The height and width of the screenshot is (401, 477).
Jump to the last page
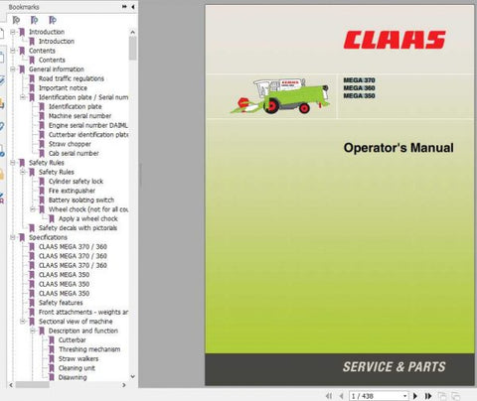(x=428, y=396)
